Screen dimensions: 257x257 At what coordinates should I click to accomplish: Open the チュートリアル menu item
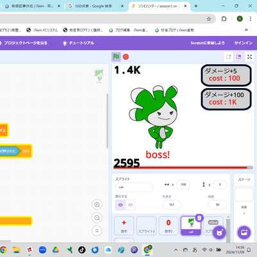click(78, 43)
